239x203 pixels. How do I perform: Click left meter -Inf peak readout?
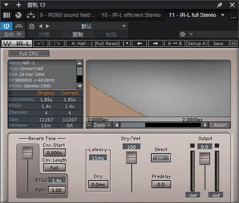193,195
